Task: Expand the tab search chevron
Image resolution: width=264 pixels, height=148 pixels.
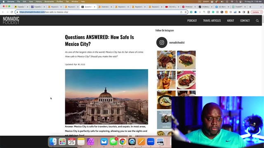Action: 261,7
